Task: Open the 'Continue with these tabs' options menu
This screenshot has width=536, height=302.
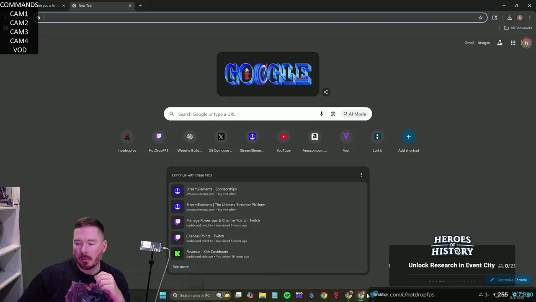Action: click(361, 175)
